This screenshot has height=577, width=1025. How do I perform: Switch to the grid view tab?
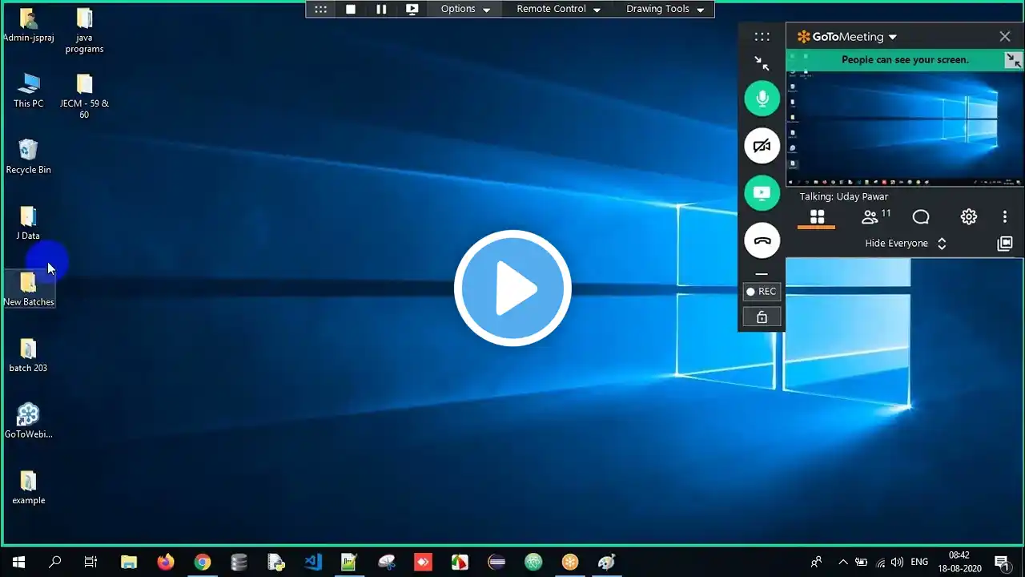point(817,217)
